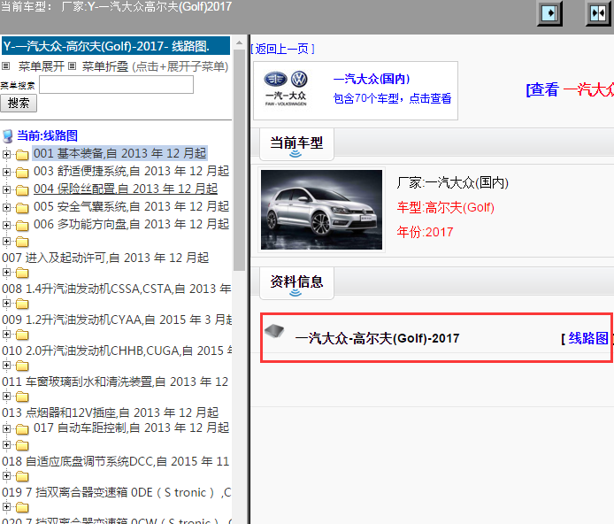
Task: Expand the 005 安全气囊系统 tree node
Action: pos(6,207)
